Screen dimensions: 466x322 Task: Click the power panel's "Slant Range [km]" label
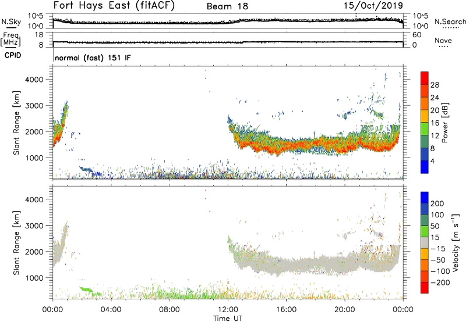click(x=16, y=123)
